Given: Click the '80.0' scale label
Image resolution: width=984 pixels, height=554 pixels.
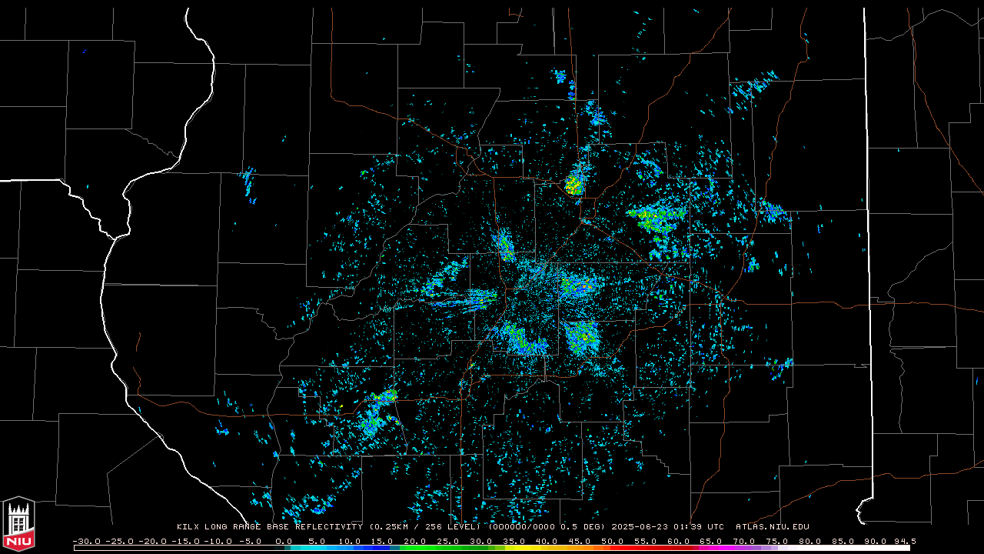Looking at the screenshot, I should point(809,542).
